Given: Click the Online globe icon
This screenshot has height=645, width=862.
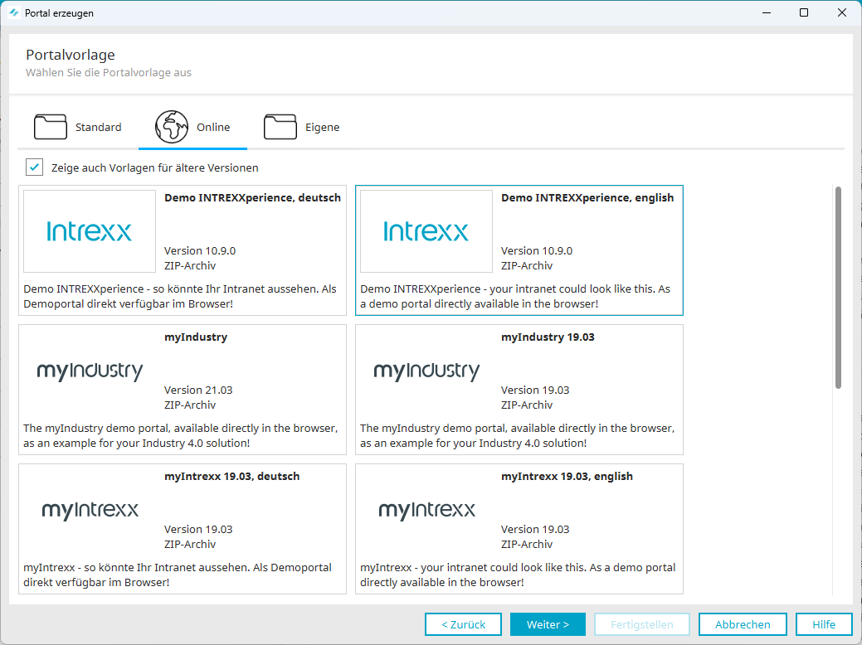Looking at the screenshot, I should click(x=172, y=127).
